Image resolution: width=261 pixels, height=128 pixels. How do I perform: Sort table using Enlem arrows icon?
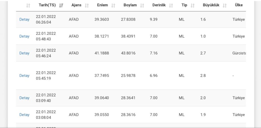point(113,6)
